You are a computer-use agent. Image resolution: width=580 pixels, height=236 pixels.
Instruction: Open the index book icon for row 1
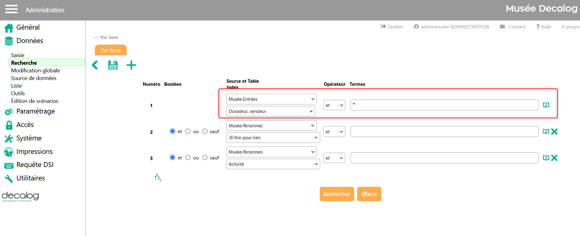pos(546,105)
